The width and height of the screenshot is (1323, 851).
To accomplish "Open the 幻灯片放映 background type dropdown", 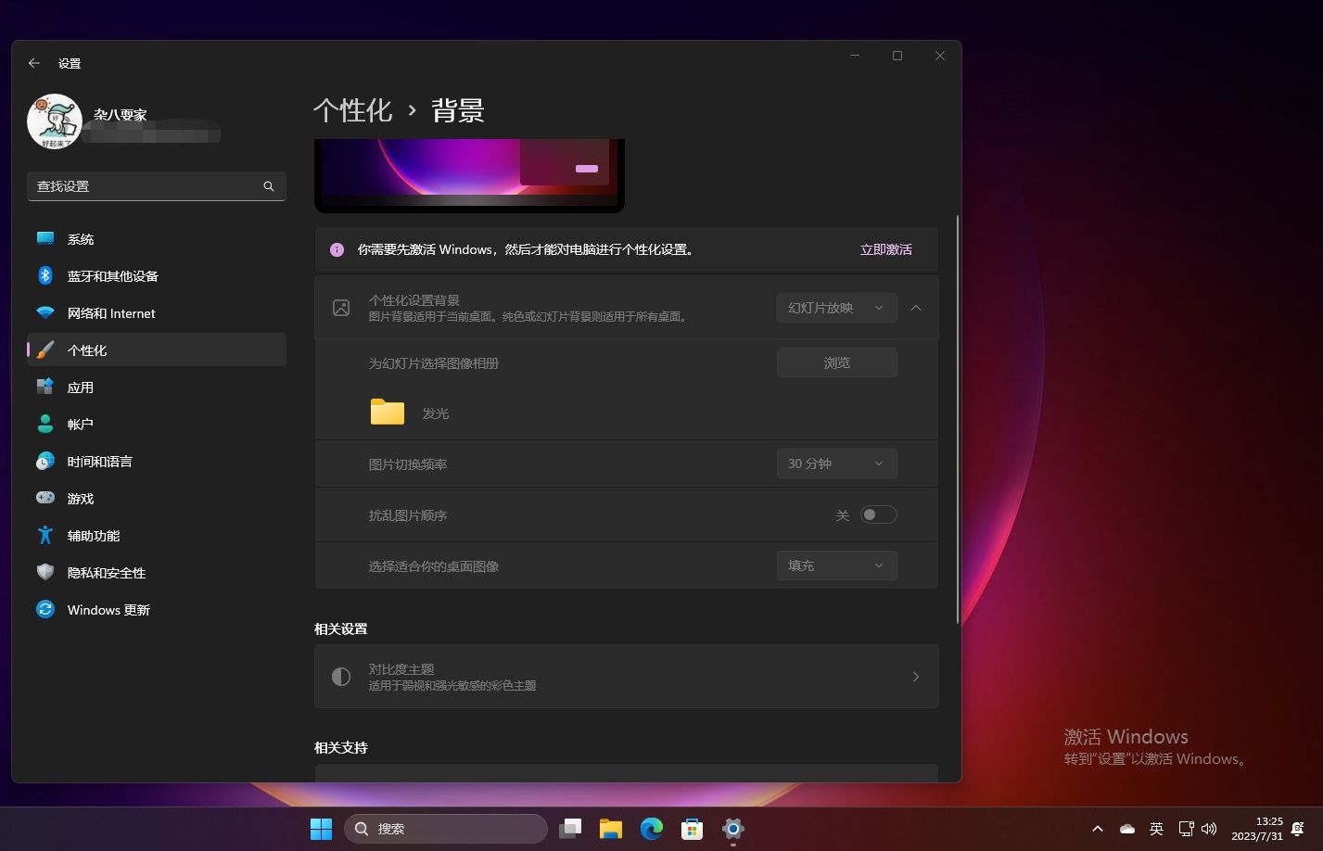I will tap(835, 307).
